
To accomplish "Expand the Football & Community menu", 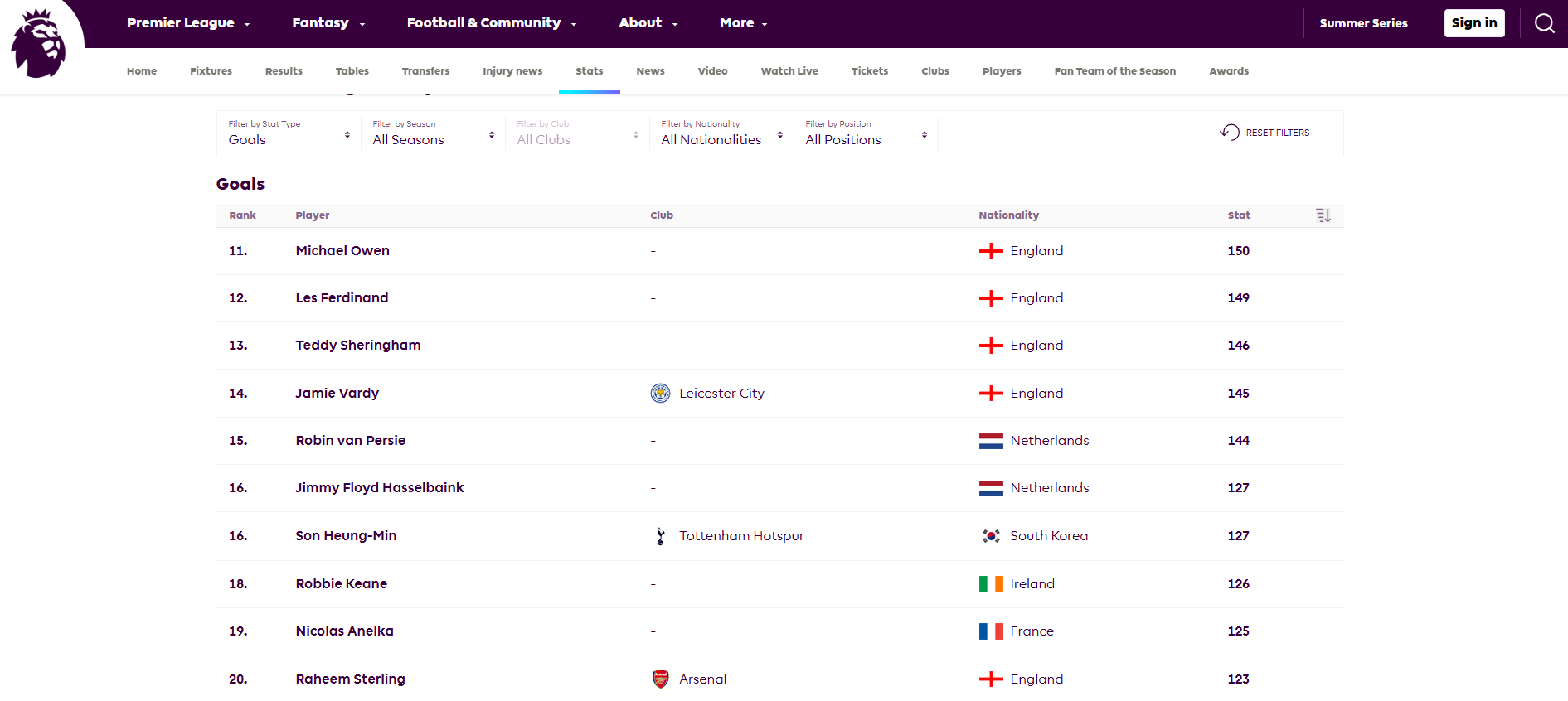I will coord(491,23).
